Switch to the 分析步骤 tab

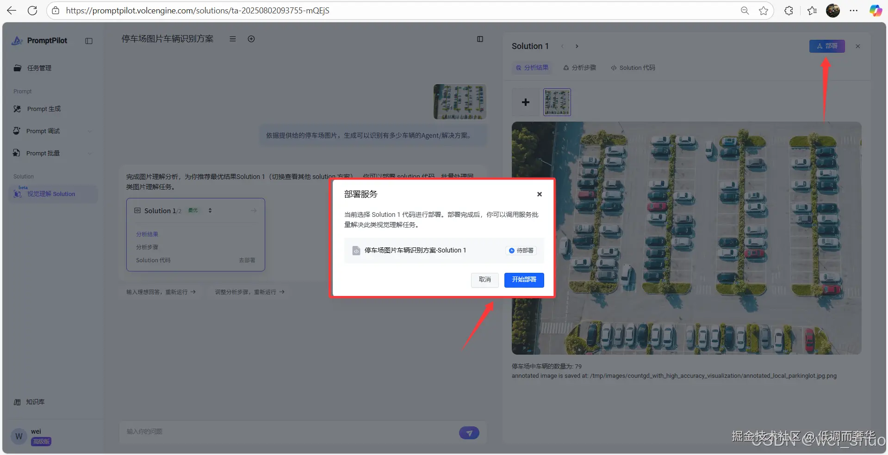tap(580, 68)
